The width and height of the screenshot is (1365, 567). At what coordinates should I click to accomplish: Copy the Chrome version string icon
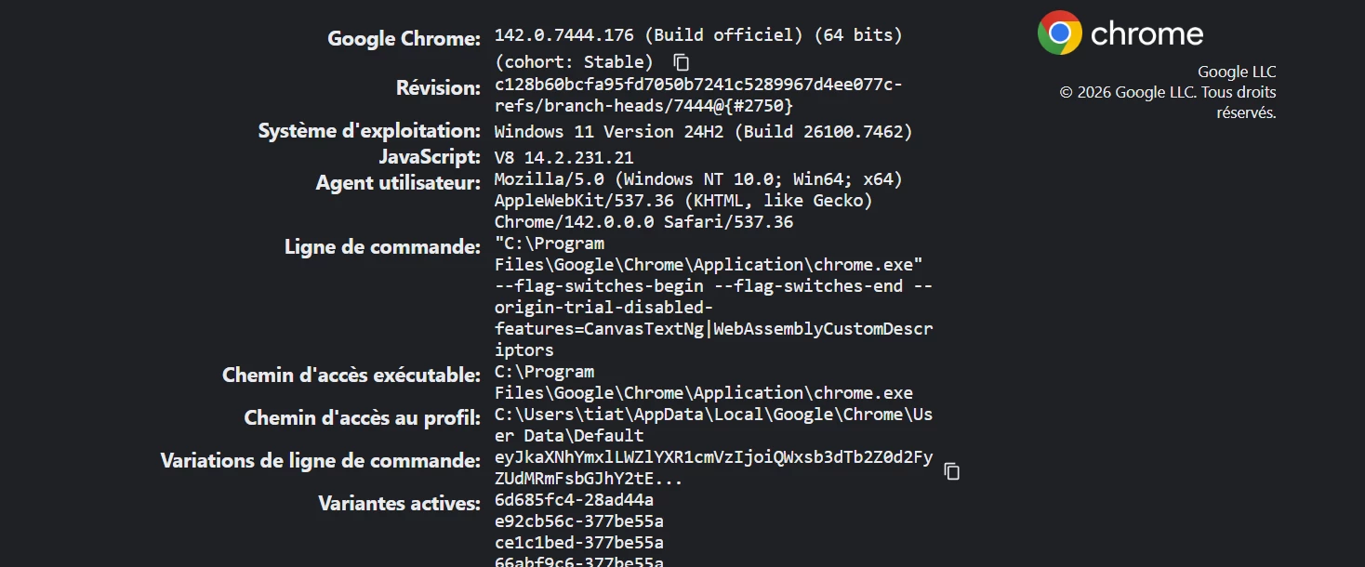(682, 62)
